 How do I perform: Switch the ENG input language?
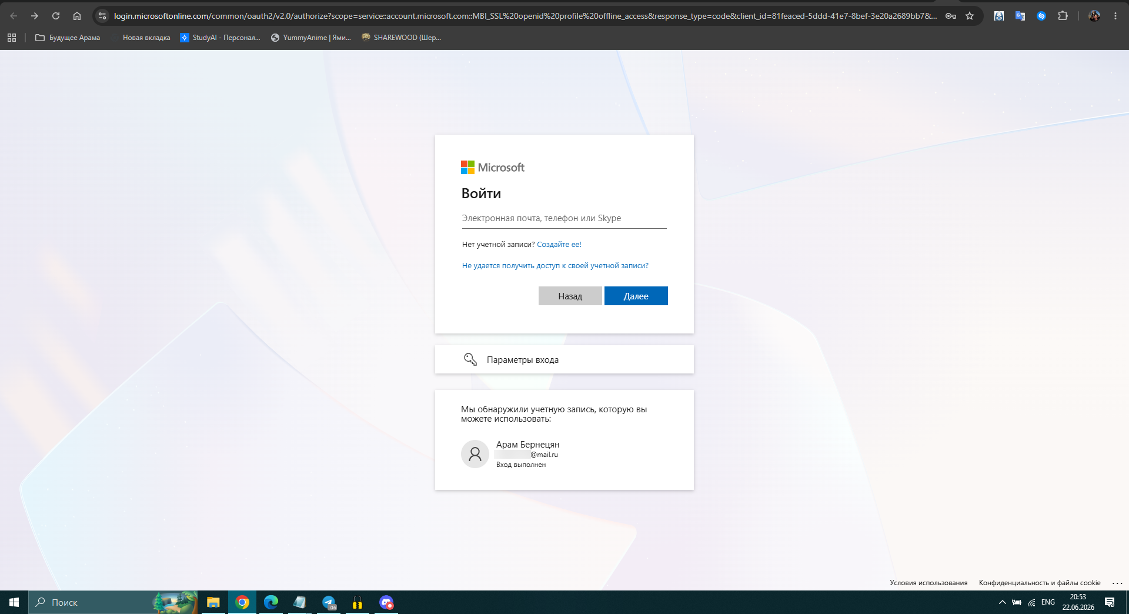coord(1048,602)
